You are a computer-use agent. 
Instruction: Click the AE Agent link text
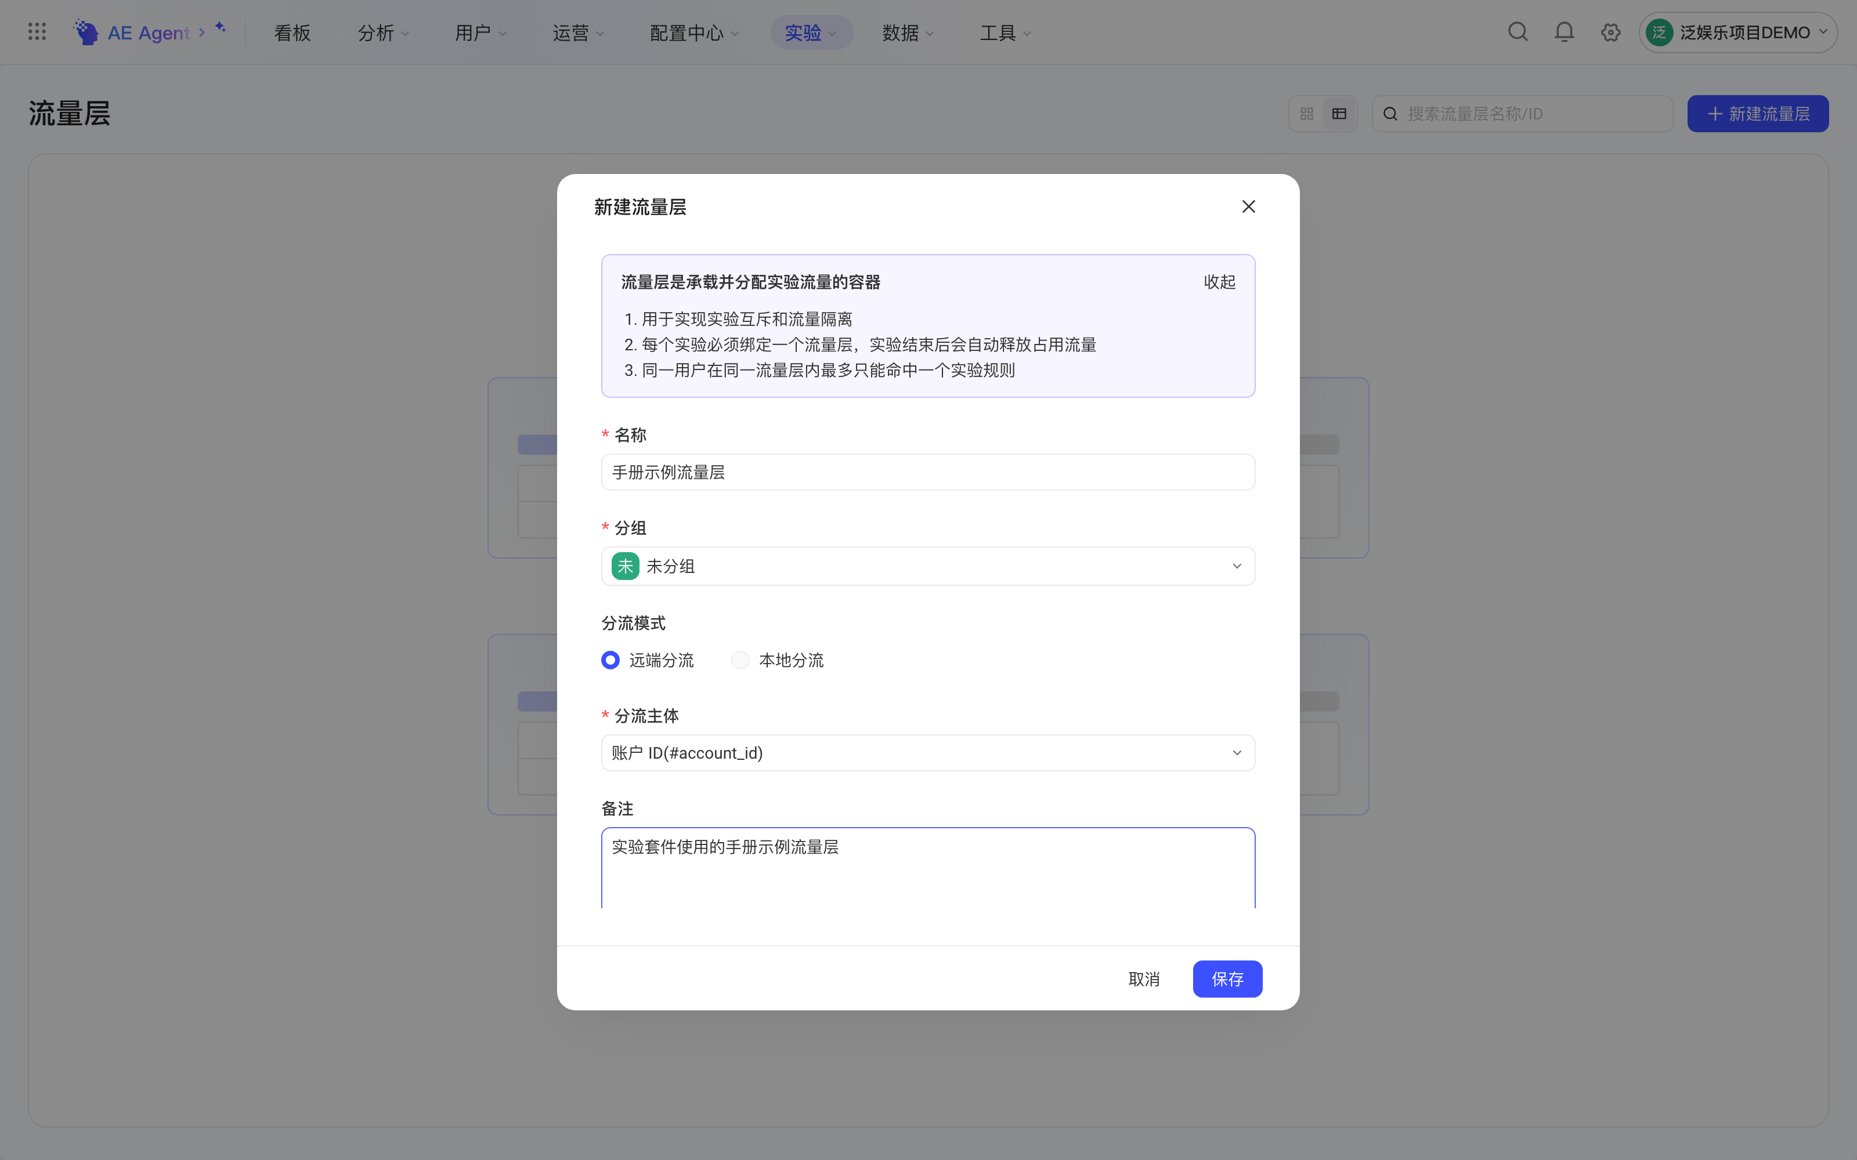click(x=148, y=33)
